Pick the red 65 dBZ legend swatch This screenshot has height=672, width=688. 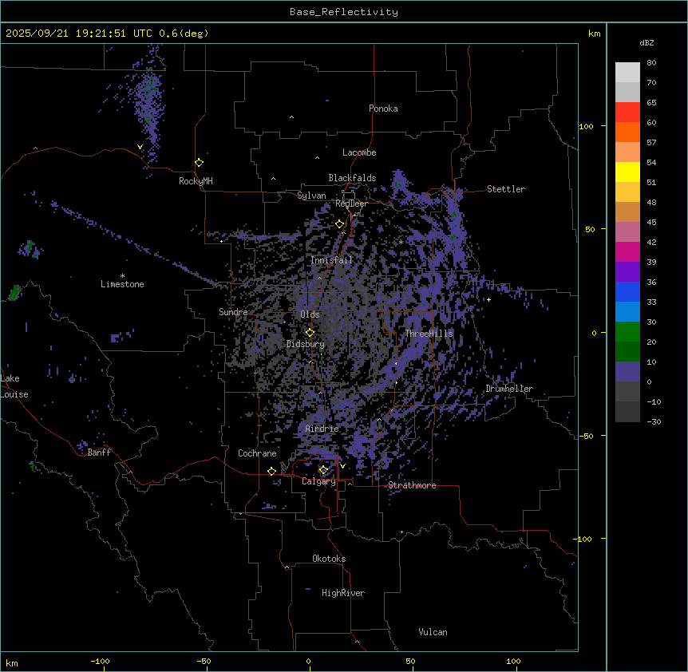pos(627,112)
